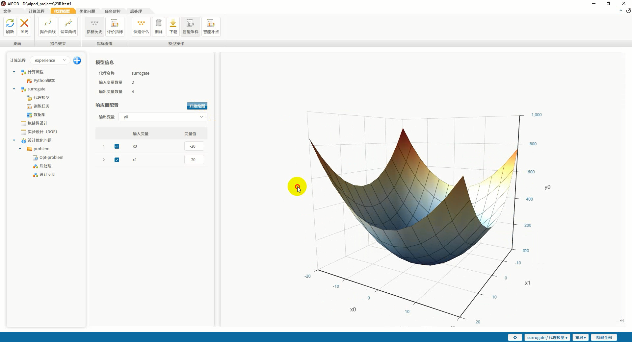Click the 关闭 close icon in ribbon
Image resolution: width=632 pixels, height=342 pixels.
pyautogui.click(x=24, y=26)
